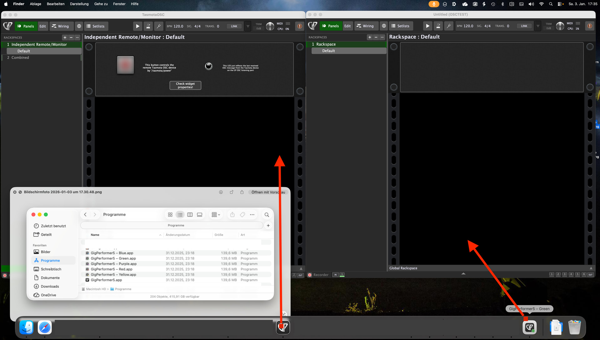Toggle Ableton LINK in the TasmotaOSC window

[x=234, y=26]
